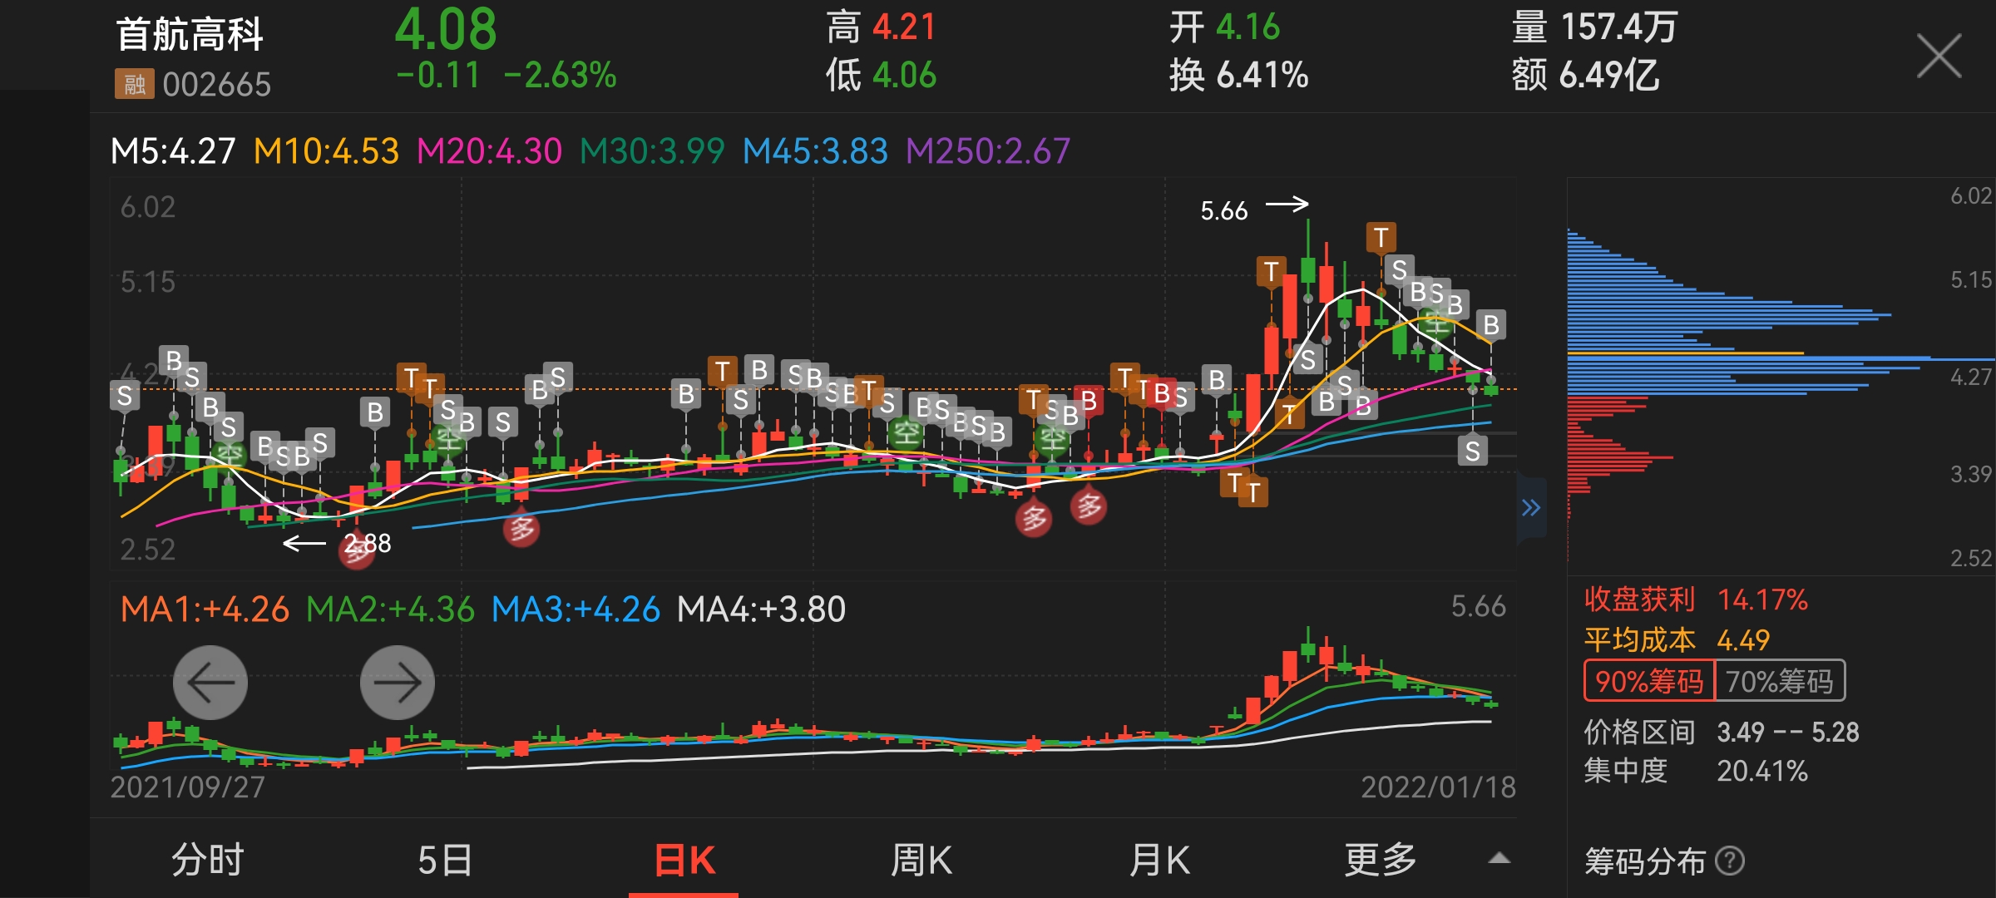The width and height of the screenshot is (1996, 898).
Task: Tap the 5.66 high price marker
Action: tap(1224, 211)
